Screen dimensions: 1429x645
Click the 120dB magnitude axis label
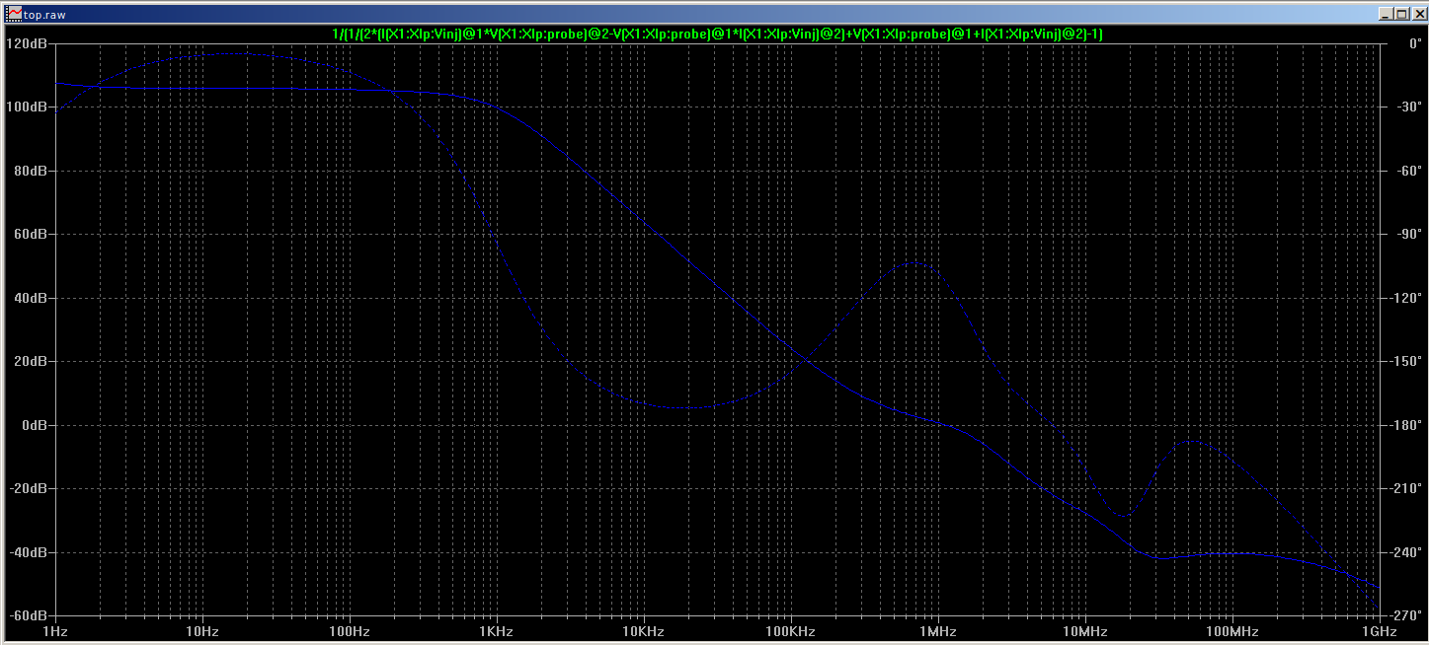pos(27,43)
